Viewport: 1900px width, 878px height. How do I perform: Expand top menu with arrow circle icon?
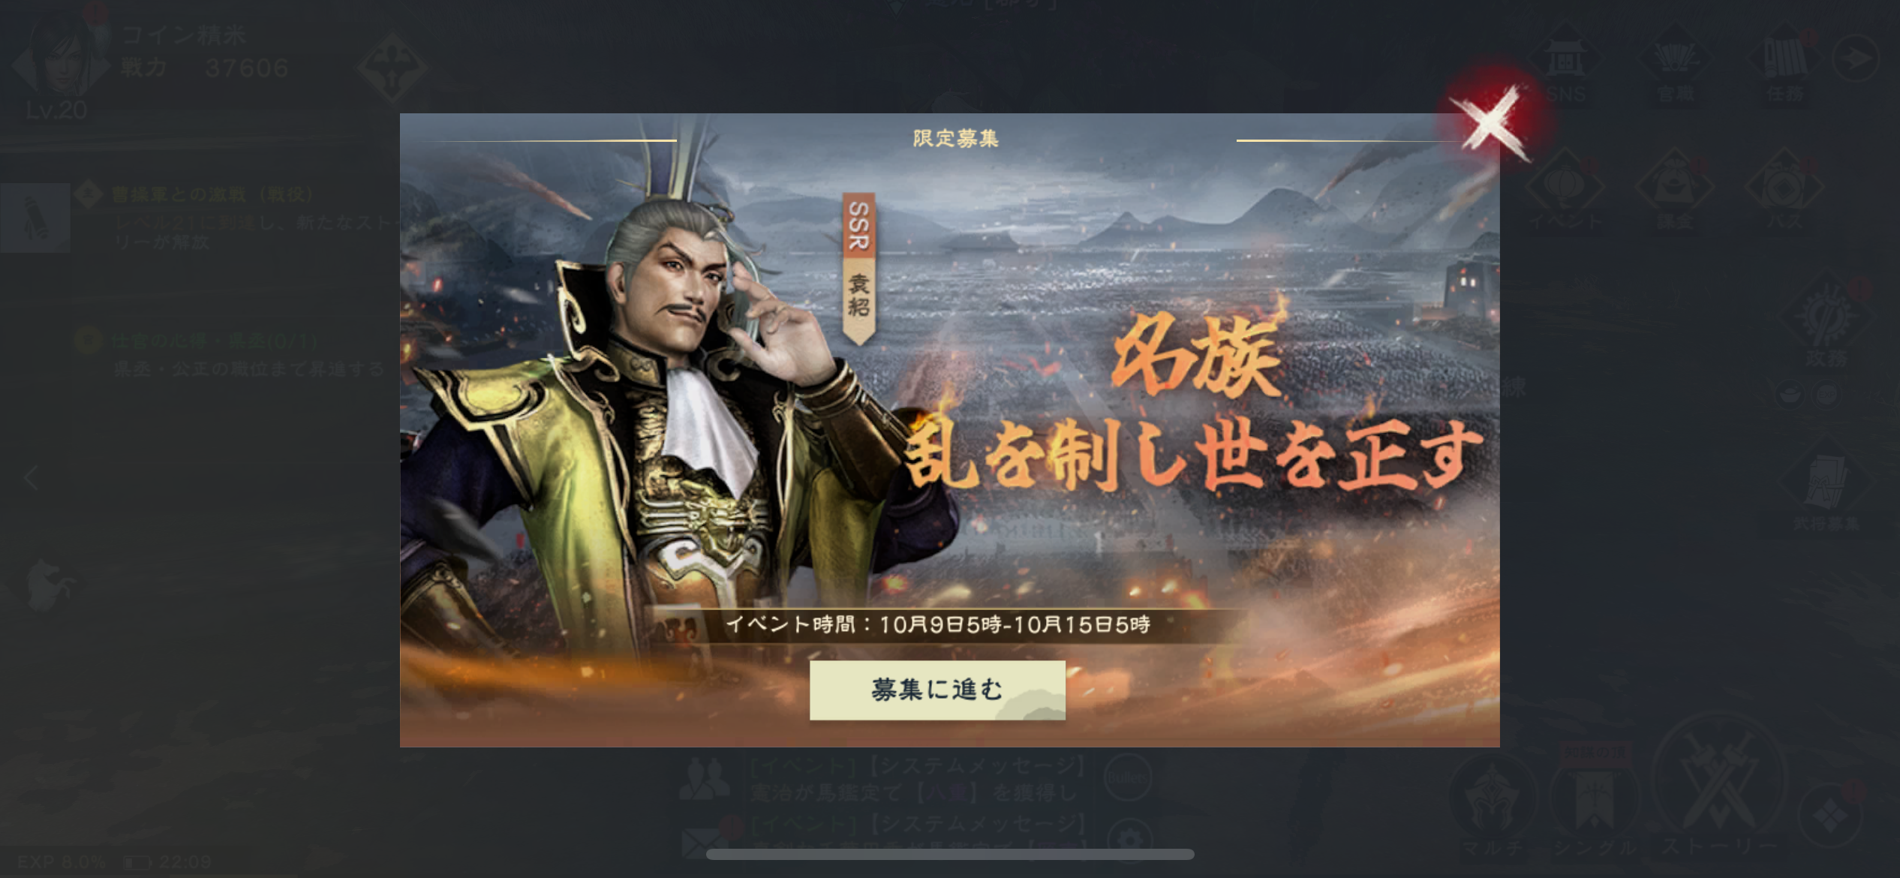(1855, 58)
